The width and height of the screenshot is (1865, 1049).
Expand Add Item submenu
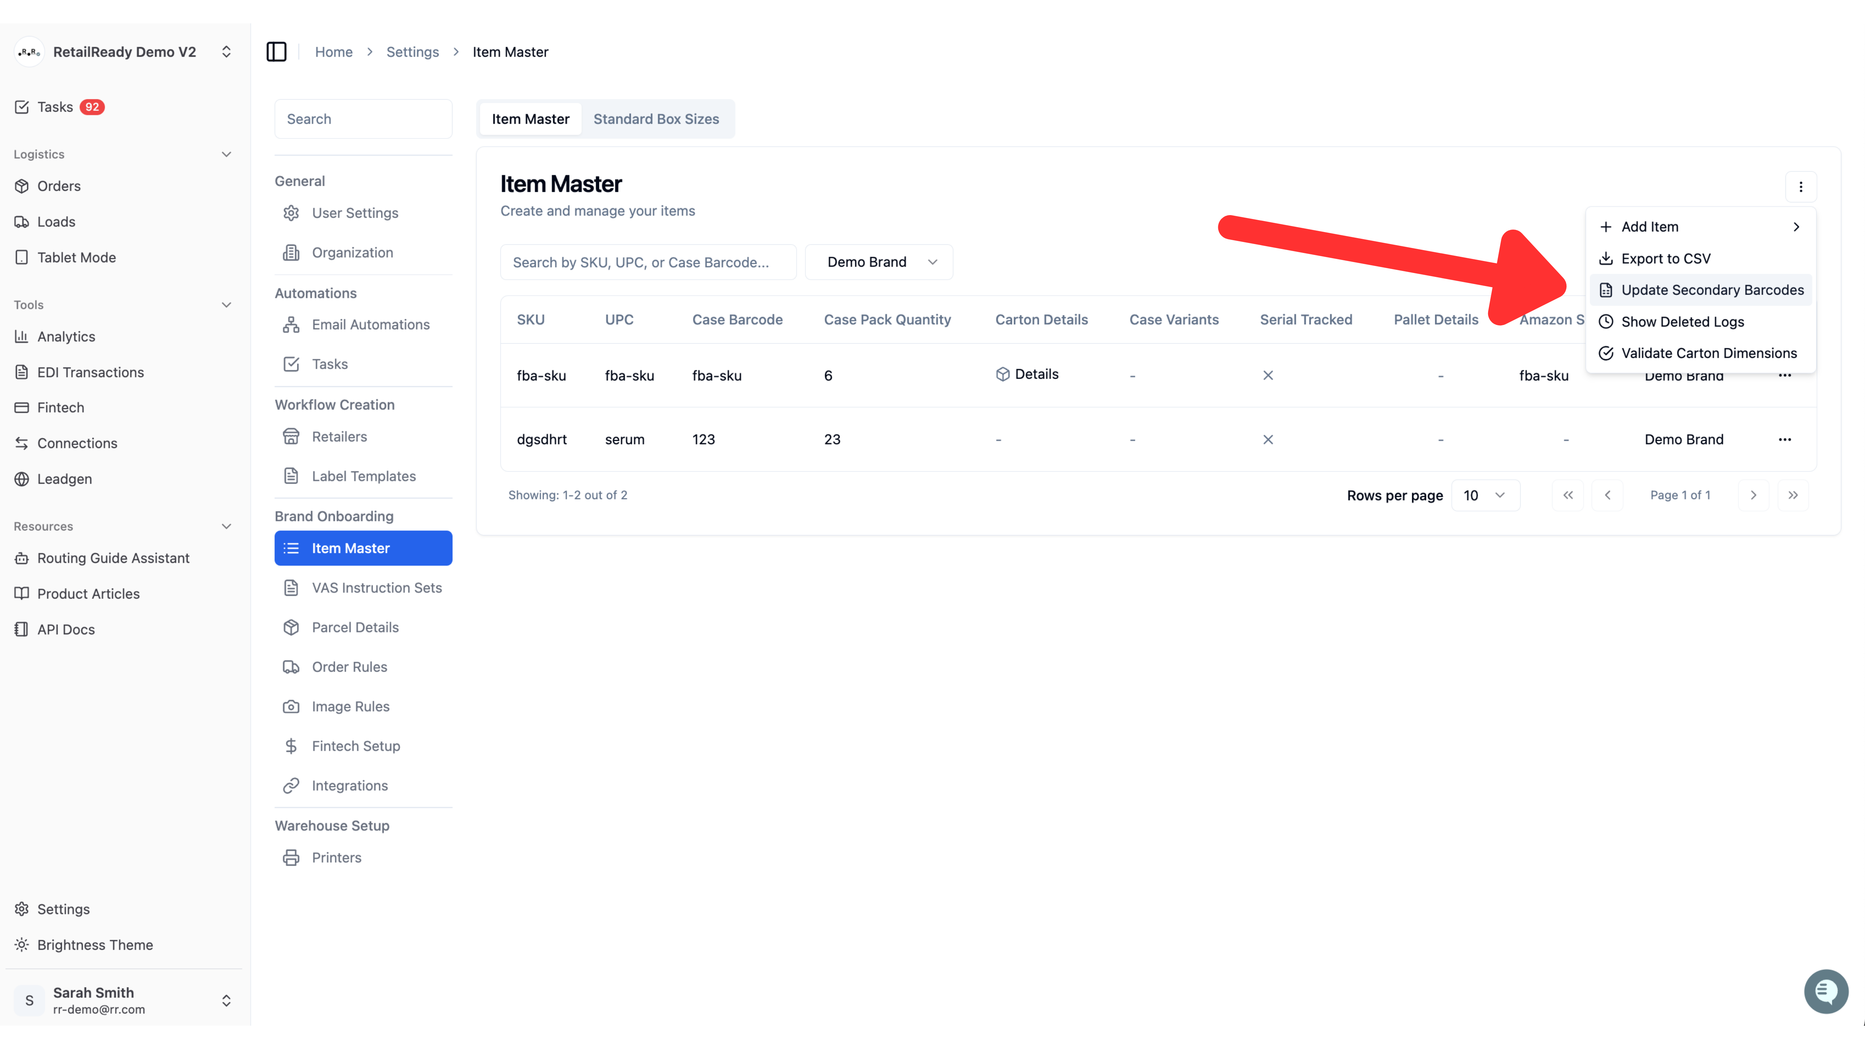pos(1700,227)
